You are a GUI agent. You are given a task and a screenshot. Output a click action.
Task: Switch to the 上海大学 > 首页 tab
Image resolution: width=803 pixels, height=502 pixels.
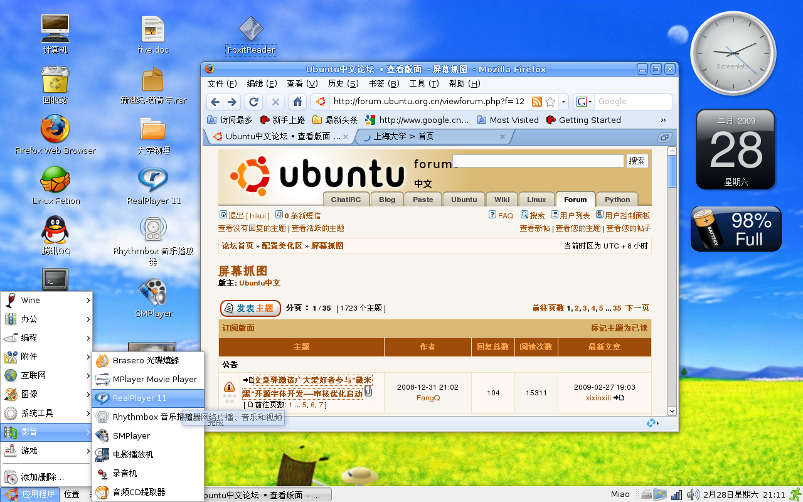pos(433,136)
